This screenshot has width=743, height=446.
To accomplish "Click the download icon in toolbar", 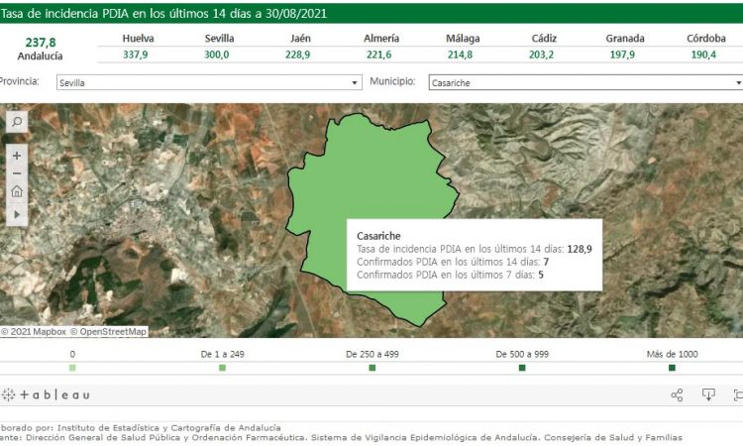I will (708, 394).
